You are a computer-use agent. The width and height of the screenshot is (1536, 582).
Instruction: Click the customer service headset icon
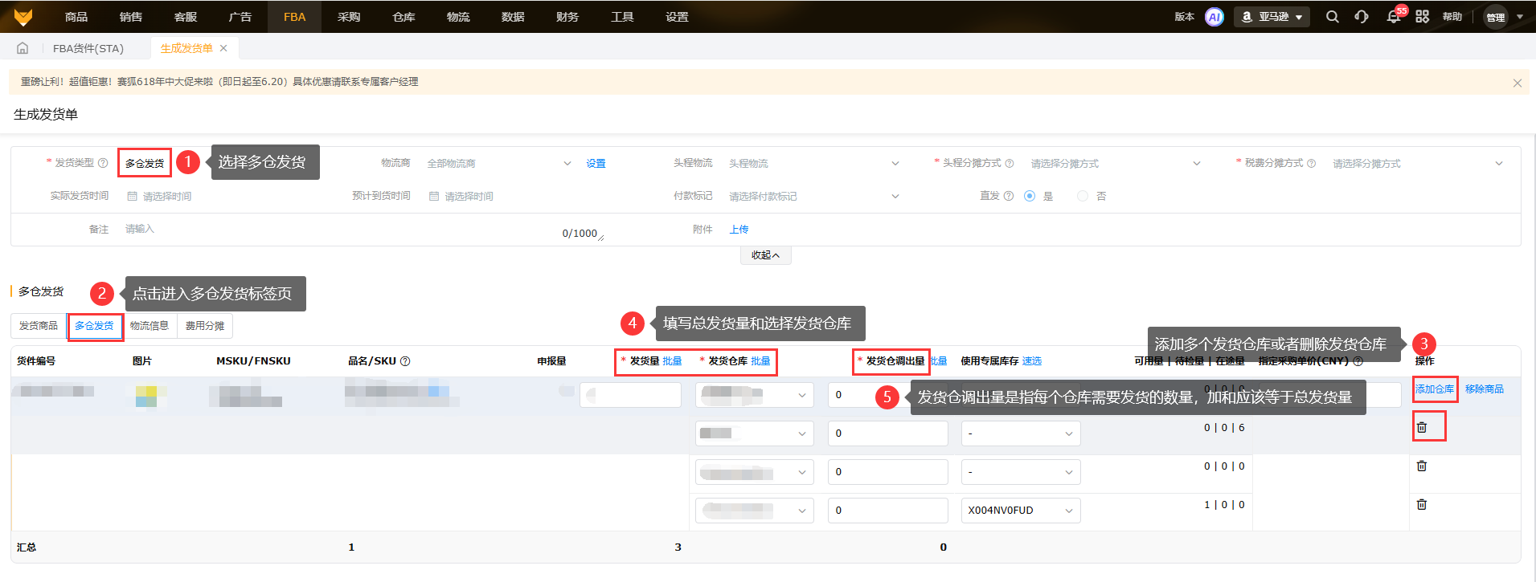point(1362,17)
